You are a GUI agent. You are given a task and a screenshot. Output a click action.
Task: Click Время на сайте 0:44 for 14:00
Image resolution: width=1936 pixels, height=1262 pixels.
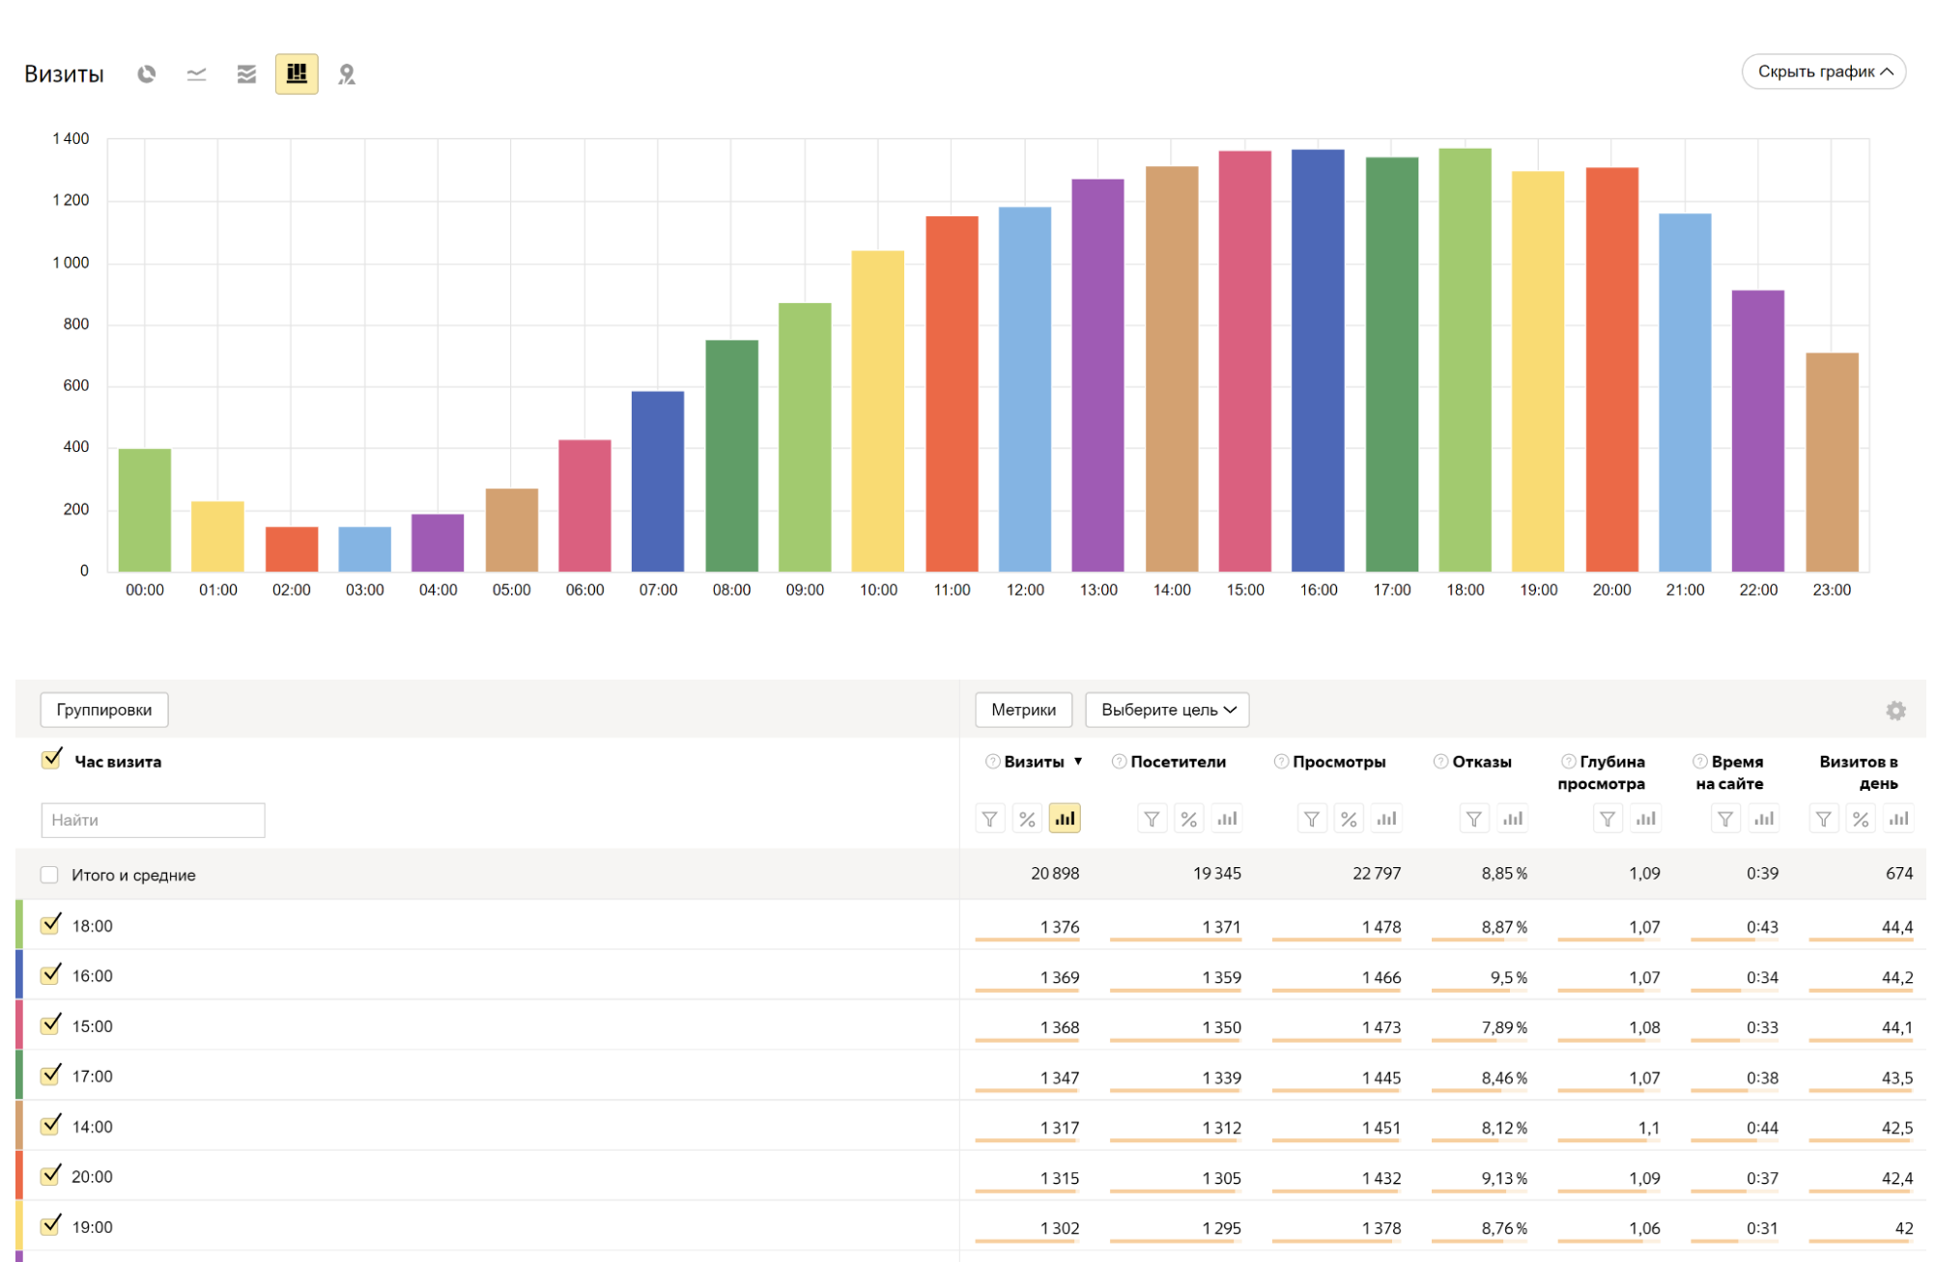[1762, 1128]
